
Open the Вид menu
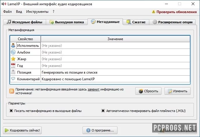coord(19,12)
